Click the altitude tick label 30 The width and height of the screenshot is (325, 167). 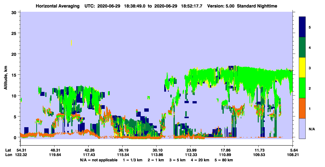[x=14, y=12]
